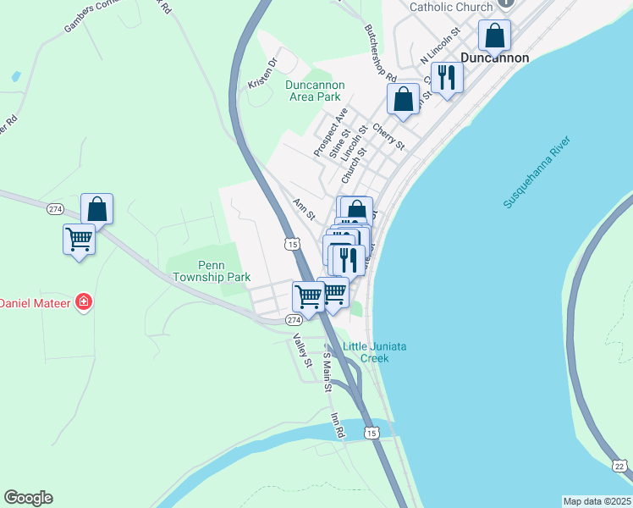Click the Google logo link
The width and height of the screenshot is (633, 508).
click(29, 498)
